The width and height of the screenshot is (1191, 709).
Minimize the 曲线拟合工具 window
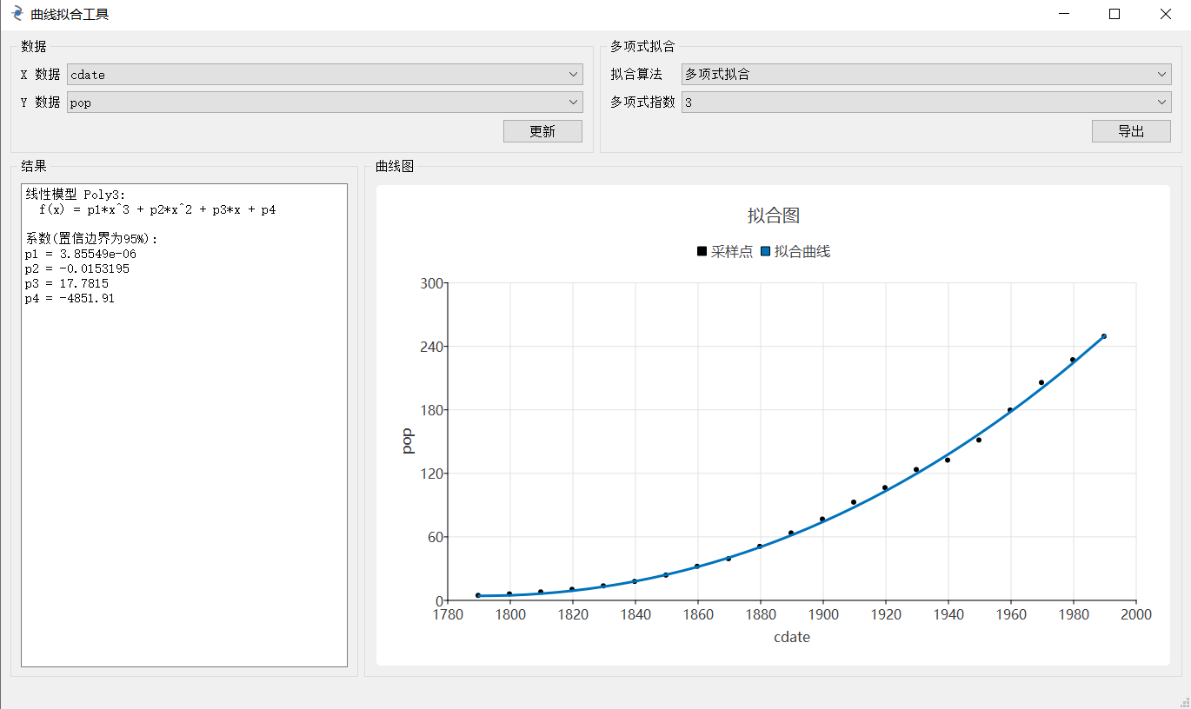point(1064,15)
